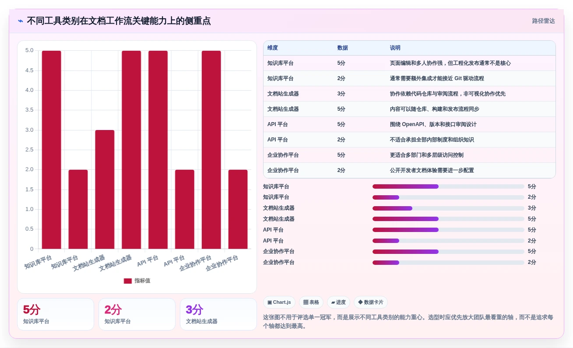
Task: Click the 文档站生成器 chart bar at 5.0
Action: [x=131, y=150]
